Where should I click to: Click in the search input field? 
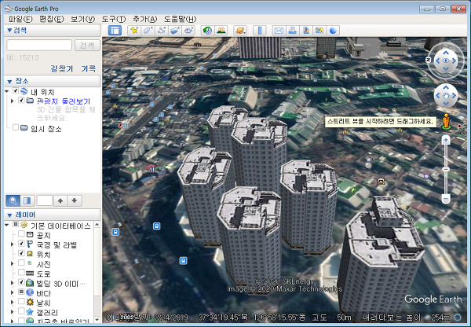(39, 45)
